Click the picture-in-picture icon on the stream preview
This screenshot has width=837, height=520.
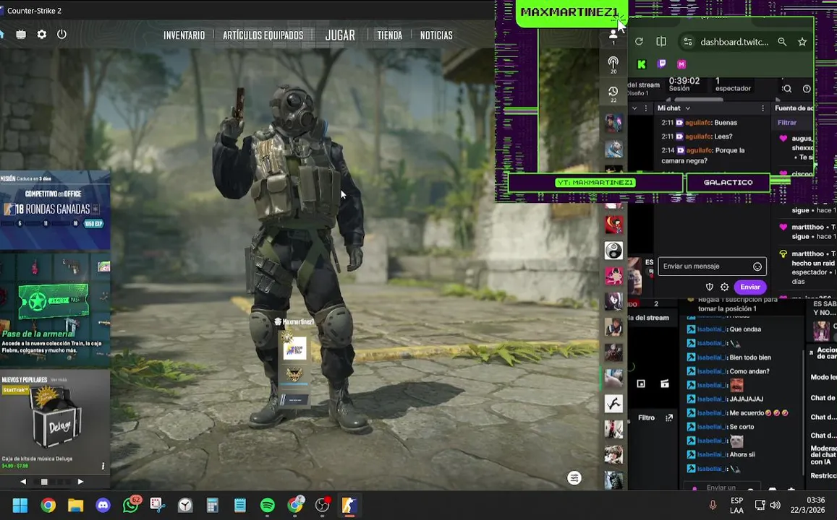click(641, 383)
